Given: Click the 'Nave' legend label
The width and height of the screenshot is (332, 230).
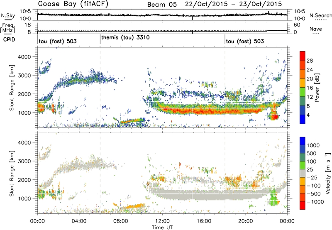Looking at the screenshot, I should (x=316, y=29).
